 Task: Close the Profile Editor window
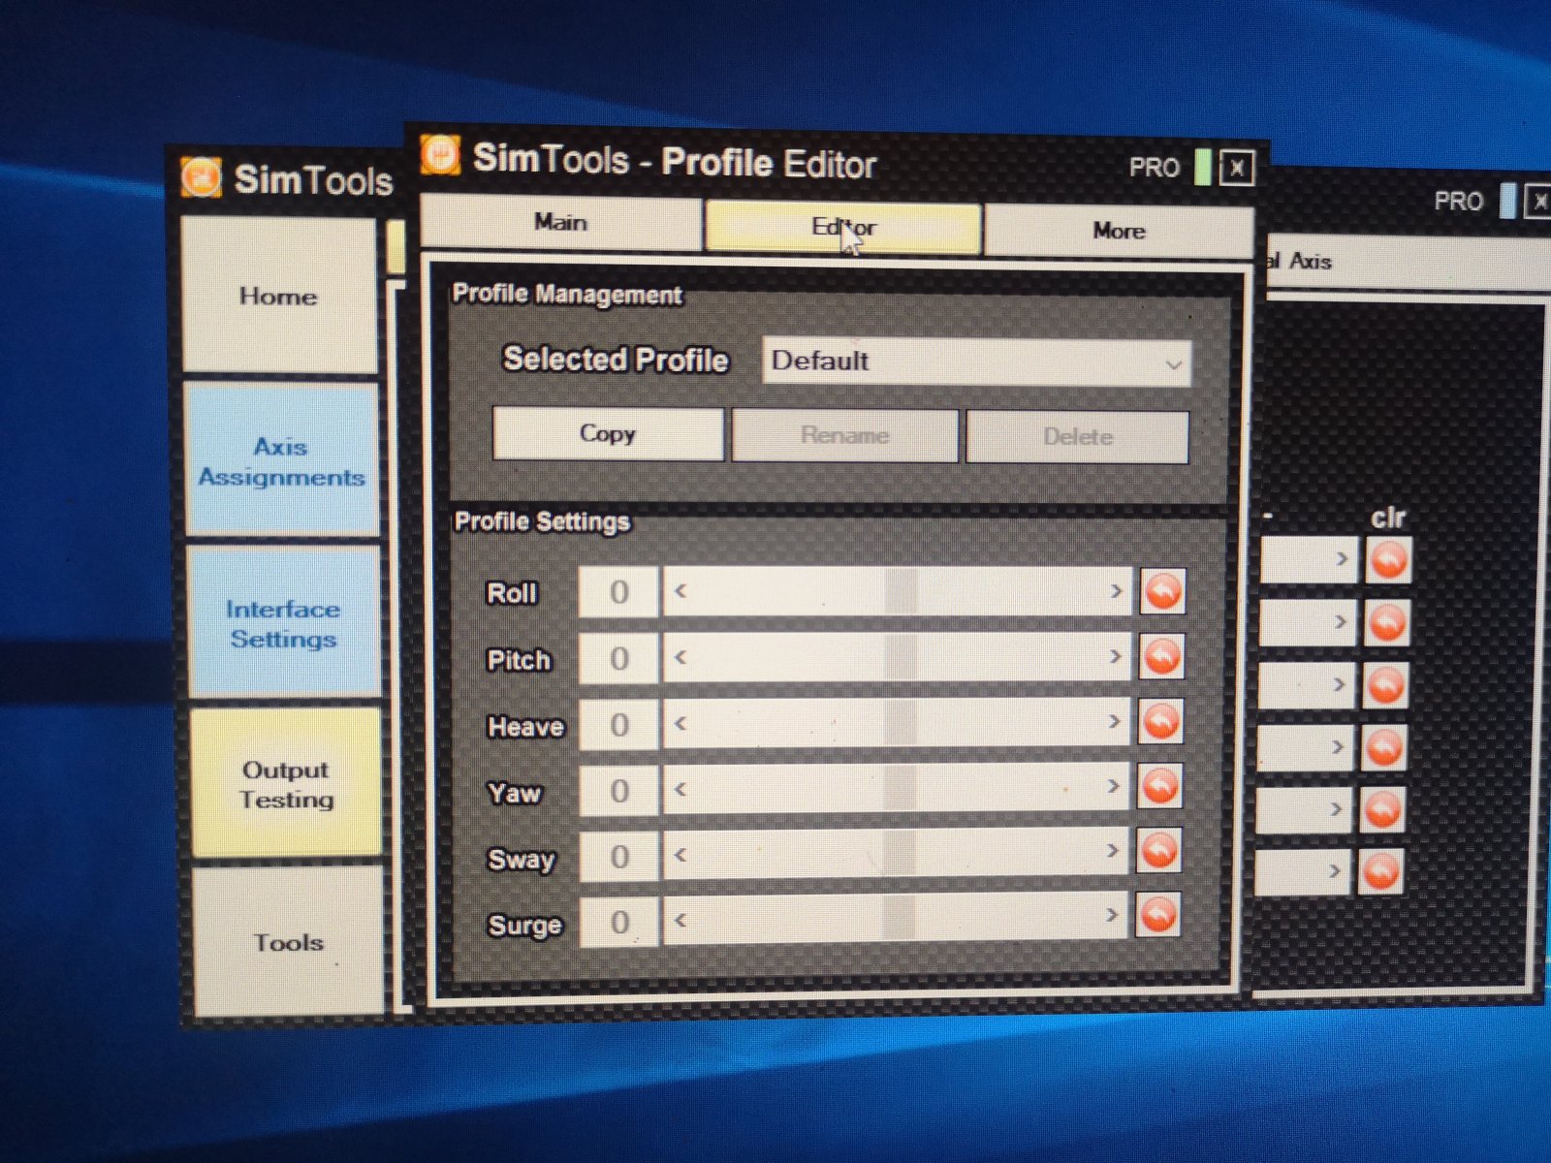point(1237,168)
